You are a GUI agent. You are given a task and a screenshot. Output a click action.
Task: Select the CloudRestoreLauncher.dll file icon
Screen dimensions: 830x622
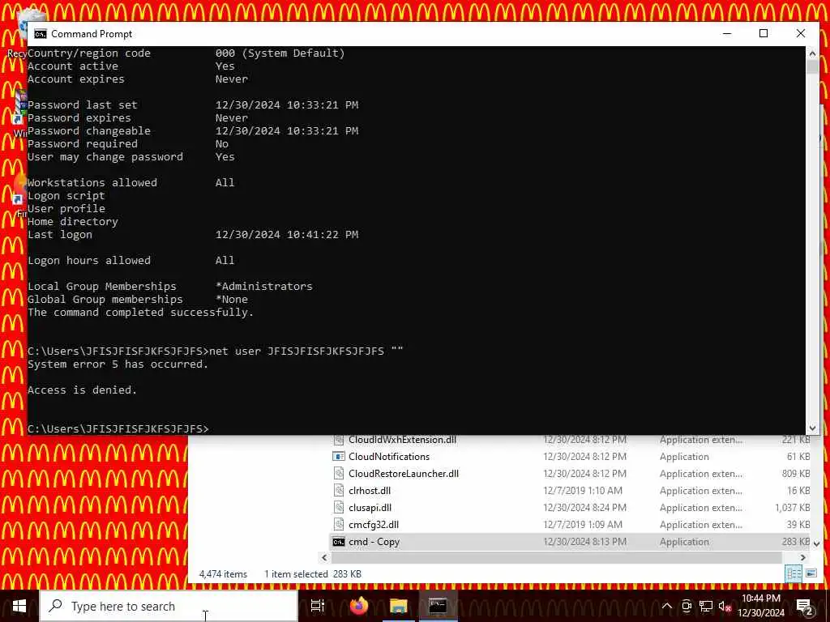[x=339, y=473]
